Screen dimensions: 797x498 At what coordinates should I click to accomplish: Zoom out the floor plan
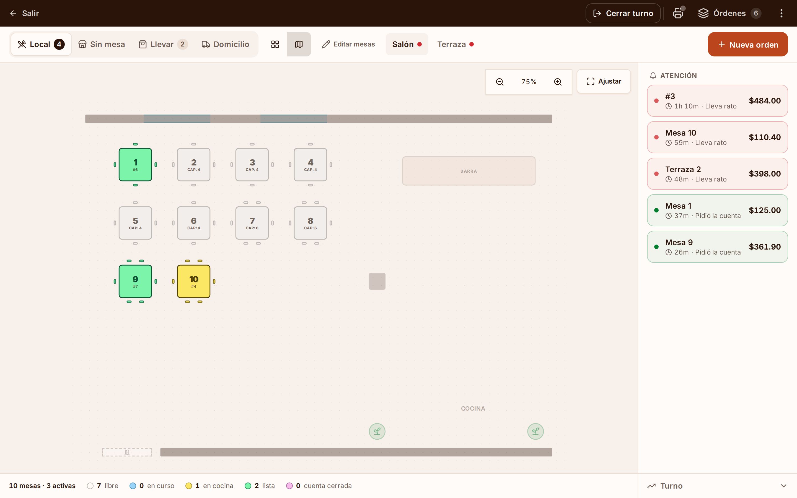pos(500,82)
